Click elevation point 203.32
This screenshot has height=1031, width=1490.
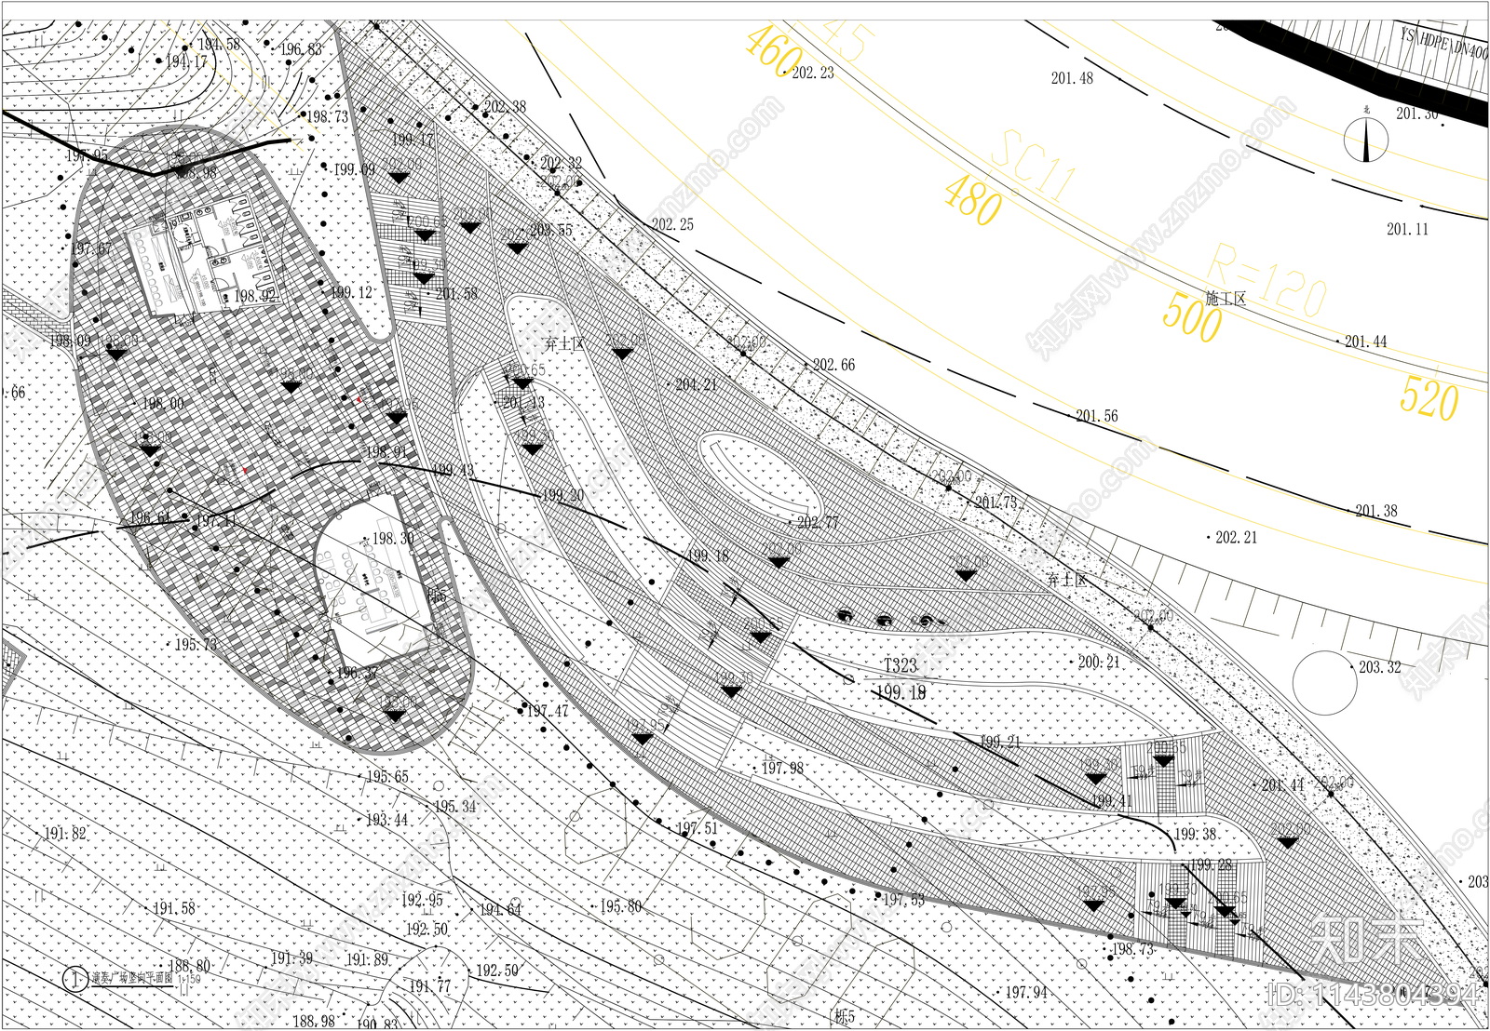1379,667
